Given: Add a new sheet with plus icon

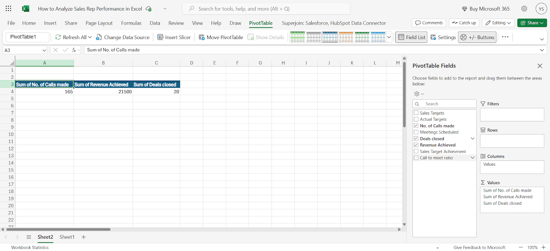Looking at the screenshot, I should pos(84,237).
